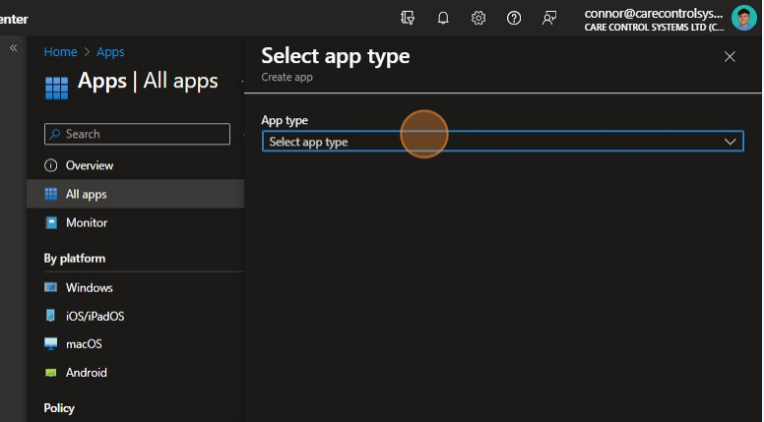Click the user profile avatar
This screenshot has width=764, height=422.
743,18
